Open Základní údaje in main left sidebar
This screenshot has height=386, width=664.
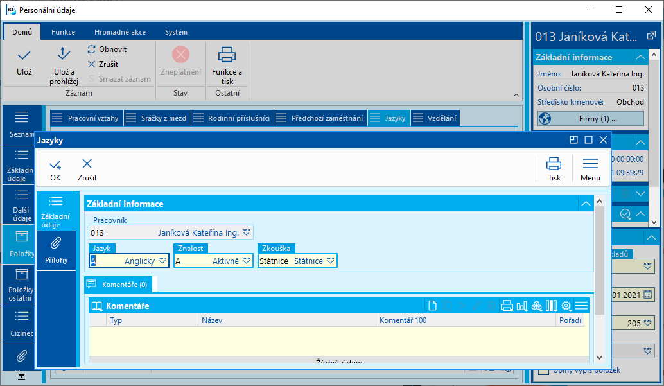coord(19,165)
